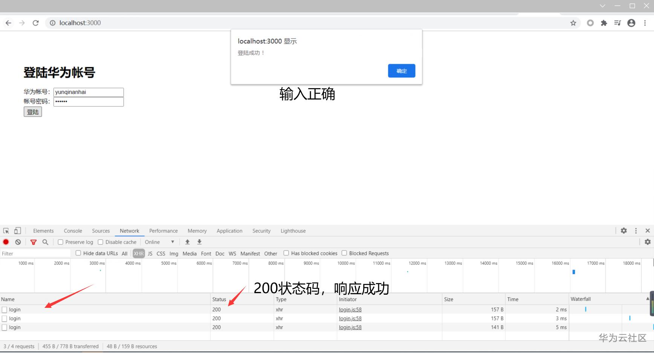
Task: Sort by the Status column header
Action: coord(242,300)
